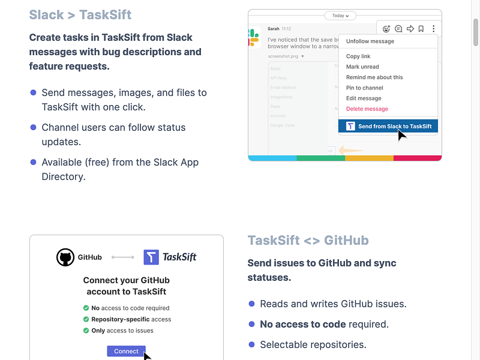Click the TaskSift funnel logo
Image resolution: width=480 pixels, height=360 pixels.
tap(151, 257)
